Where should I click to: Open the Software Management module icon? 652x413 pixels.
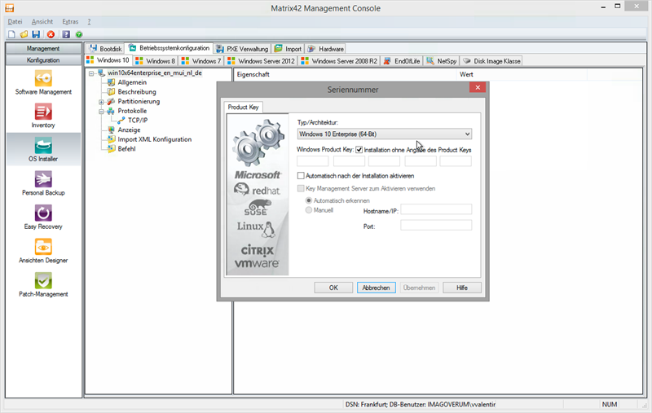(x=43, y=78)
